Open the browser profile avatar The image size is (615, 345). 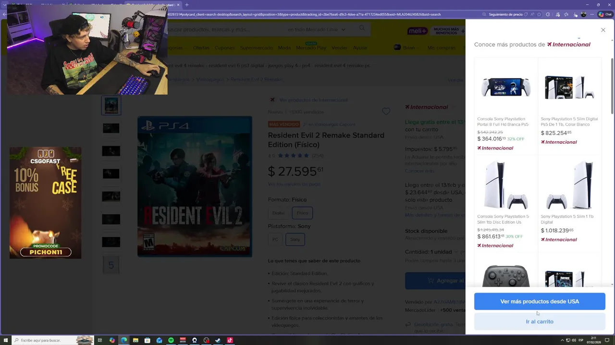pos(584,14)
